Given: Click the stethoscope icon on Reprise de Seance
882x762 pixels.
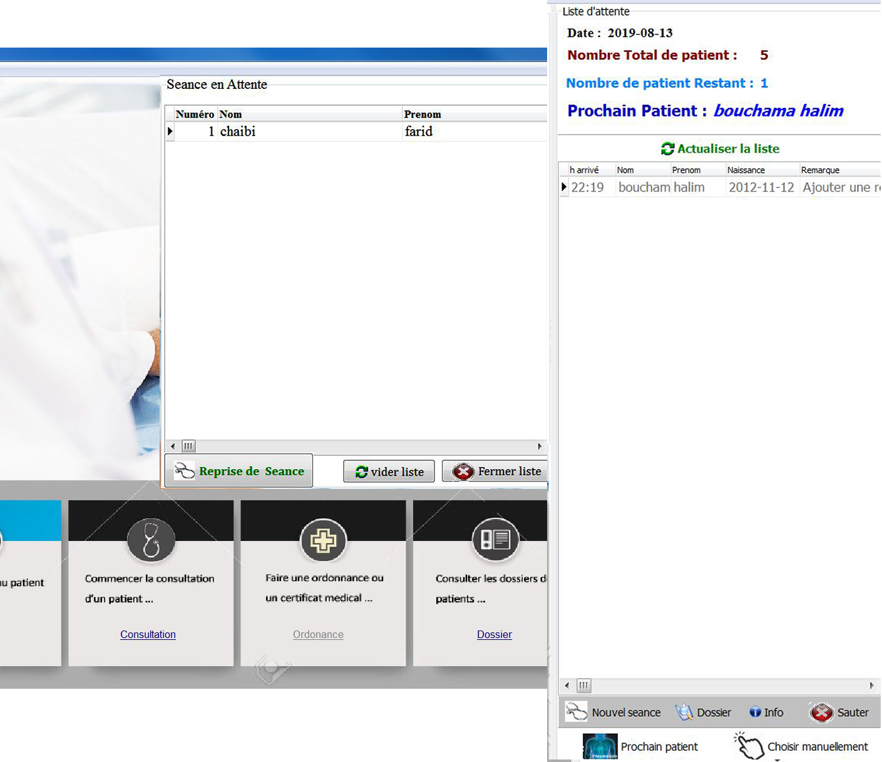Looking at the screenshot, I should coord(184,471).
